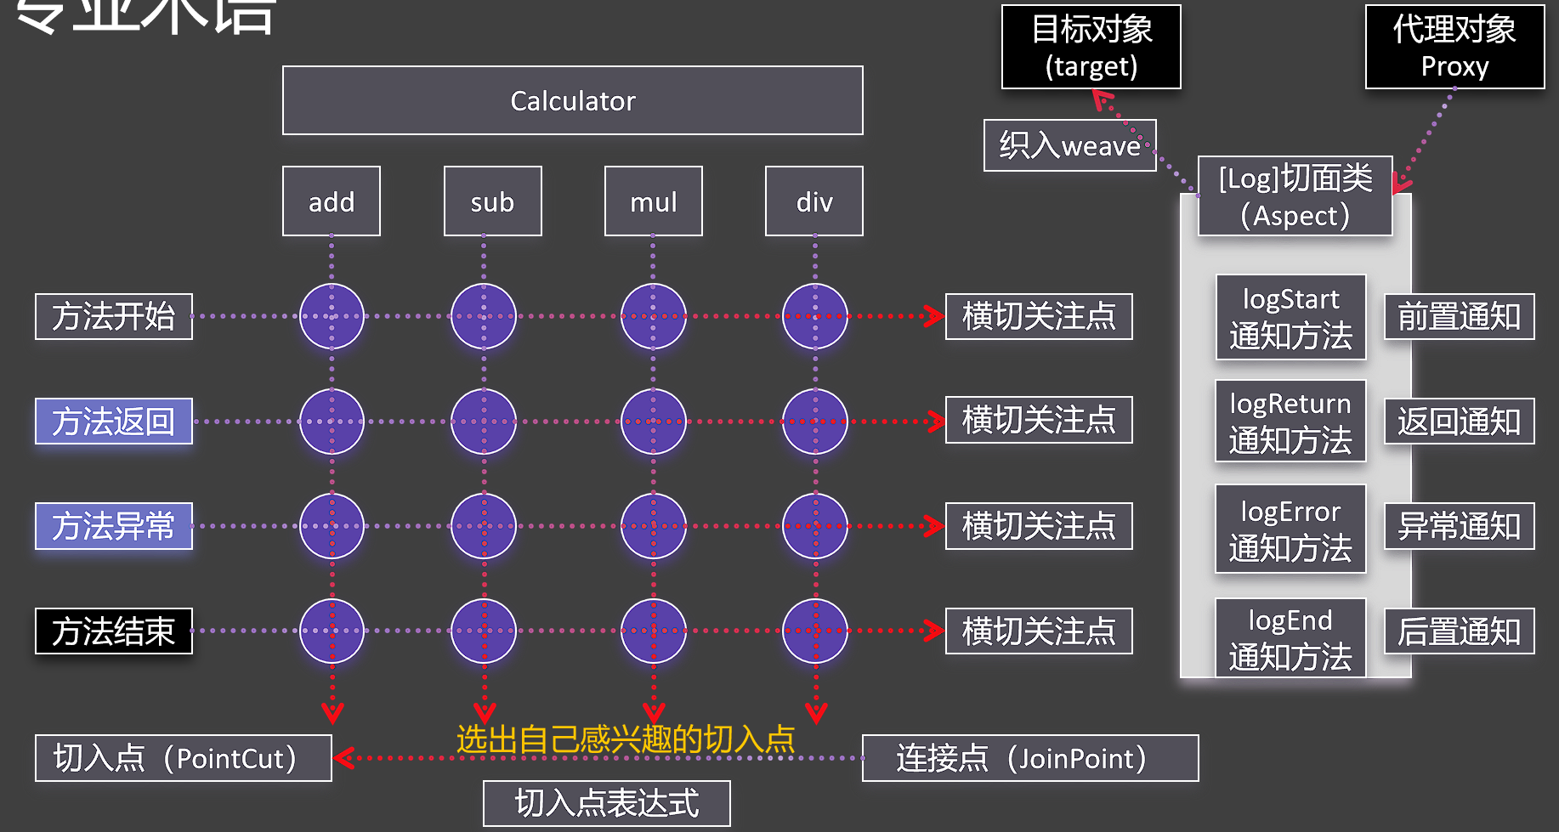This screenshot has height=832, width=1559.
Task: Select the logReturn 通知方法 box
Action: pos(1290,421)
